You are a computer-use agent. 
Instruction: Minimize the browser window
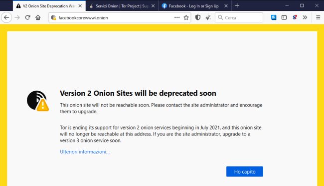point(287,5)
